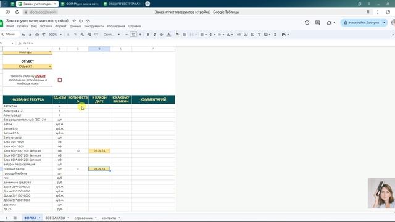Increase font size with plus
Screen dimensions: 395x222
[140, 35]
